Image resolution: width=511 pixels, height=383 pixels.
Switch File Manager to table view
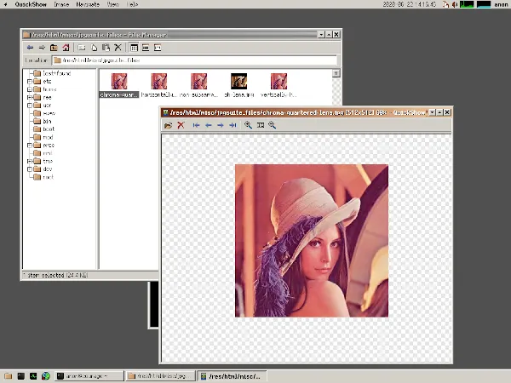[x=146, y=48]
